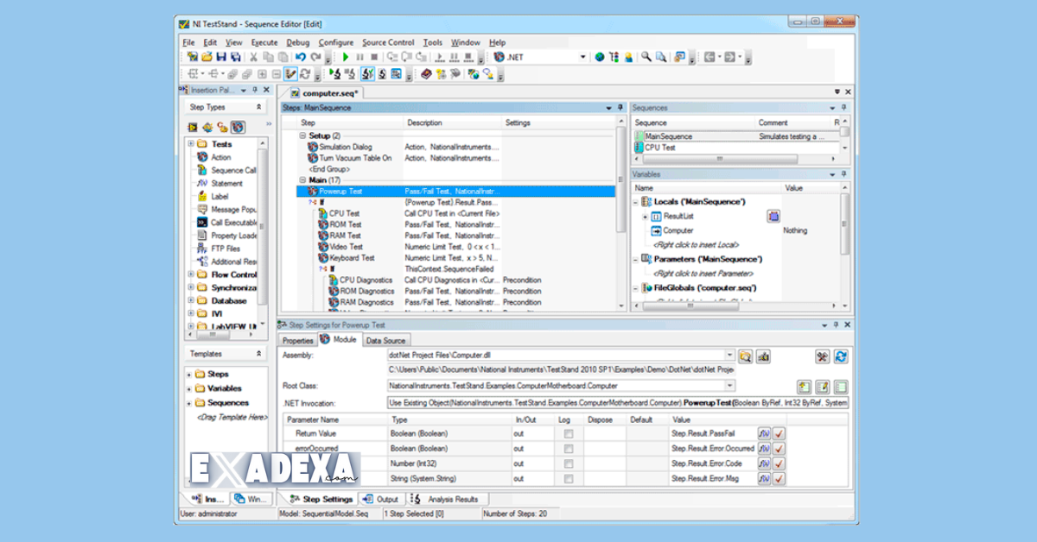Switch to the Data Source tab
This screenshot has width=1037, height=542.
[x=385, y=341]
